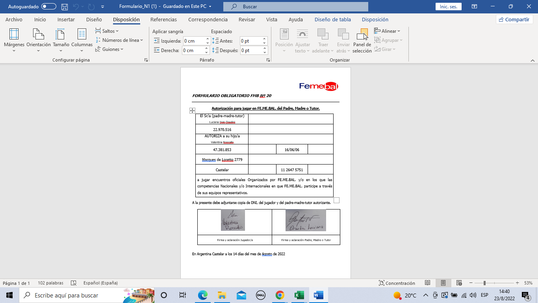Open the Tamaño paper size options
The image size is (538, 303).
point(61,40)
